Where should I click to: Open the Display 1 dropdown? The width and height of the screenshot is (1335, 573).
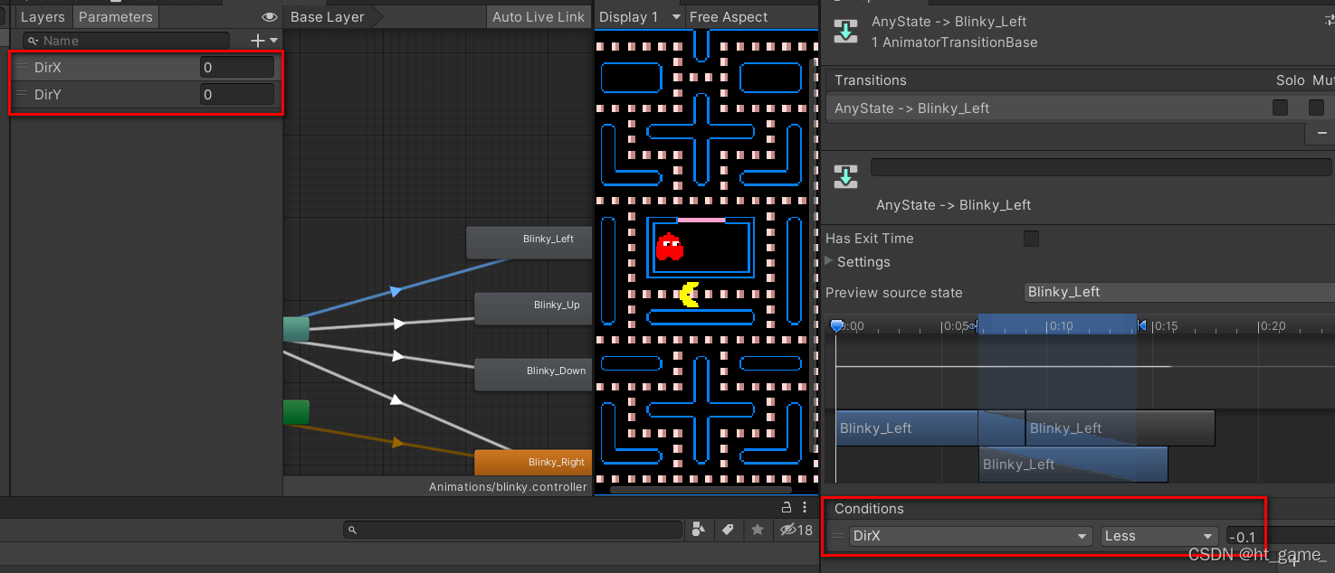pyautogui.click(x=640, y=17)
